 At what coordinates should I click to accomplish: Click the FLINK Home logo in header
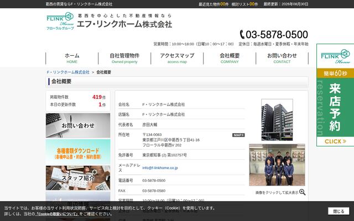[x=60, y=21]
